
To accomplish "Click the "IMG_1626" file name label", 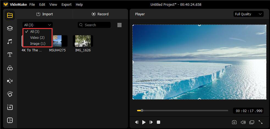I will coord(83,50).
